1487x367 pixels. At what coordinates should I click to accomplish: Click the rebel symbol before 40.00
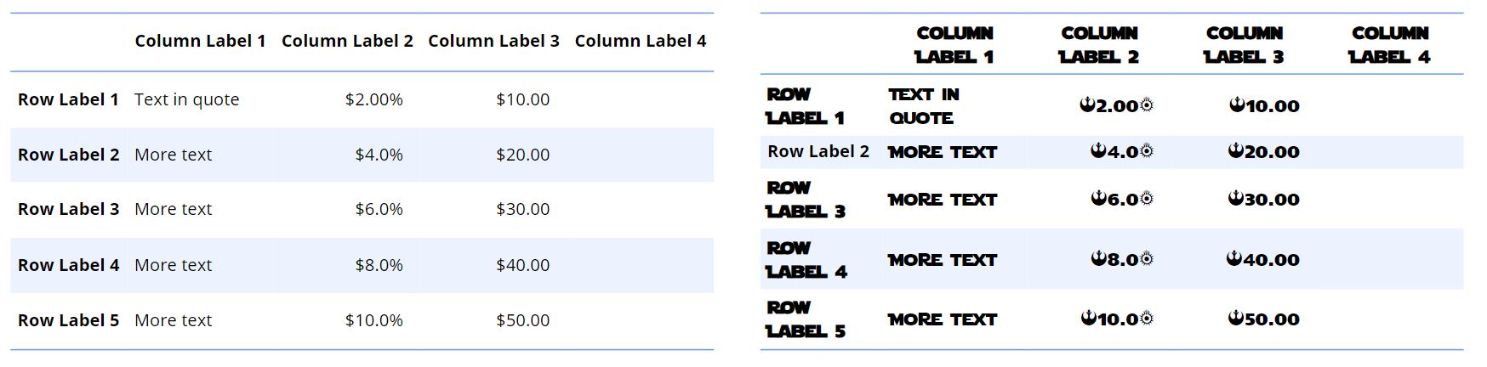coord(1234,258)
